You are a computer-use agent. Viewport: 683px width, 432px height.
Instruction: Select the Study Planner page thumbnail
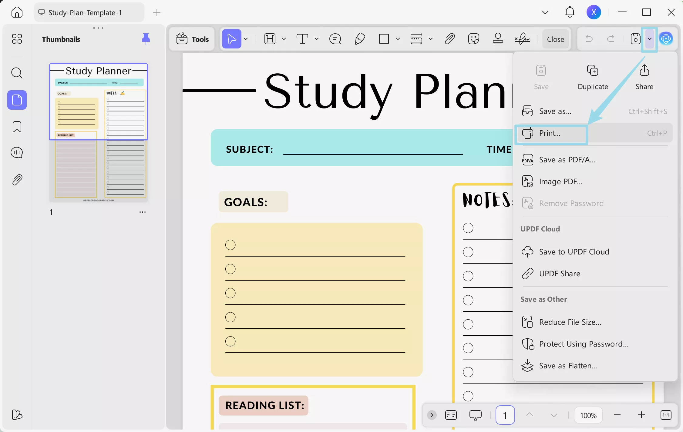pos(99,132)
